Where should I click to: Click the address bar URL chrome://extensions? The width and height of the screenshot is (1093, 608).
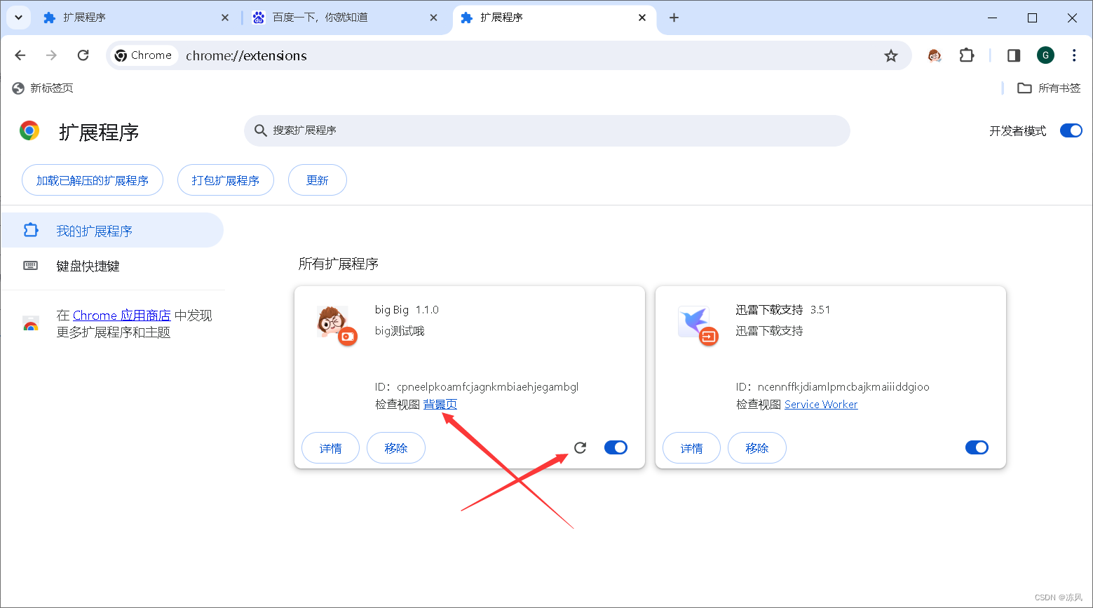(246, 55)
